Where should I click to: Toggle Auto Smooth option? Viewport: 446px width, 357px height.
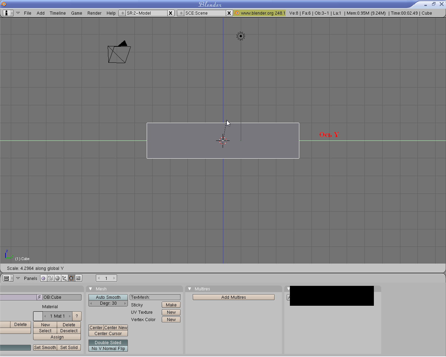tap(108, 297)
